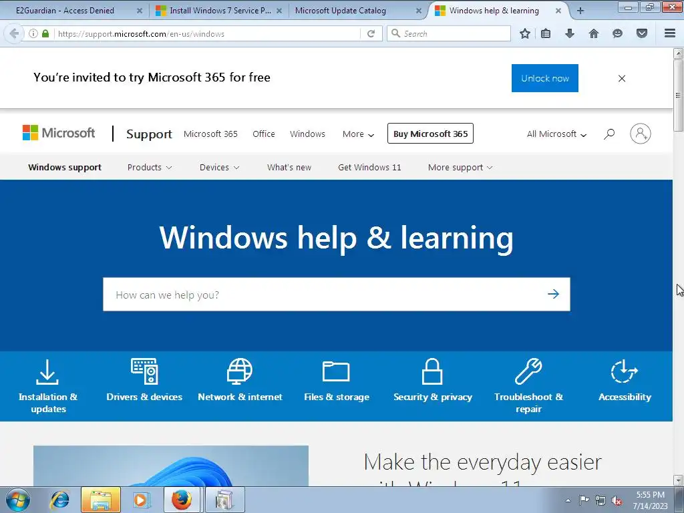Go to the Firefox Home icon
The width and height of the screenshot is (684, 513).
[594, 33]
